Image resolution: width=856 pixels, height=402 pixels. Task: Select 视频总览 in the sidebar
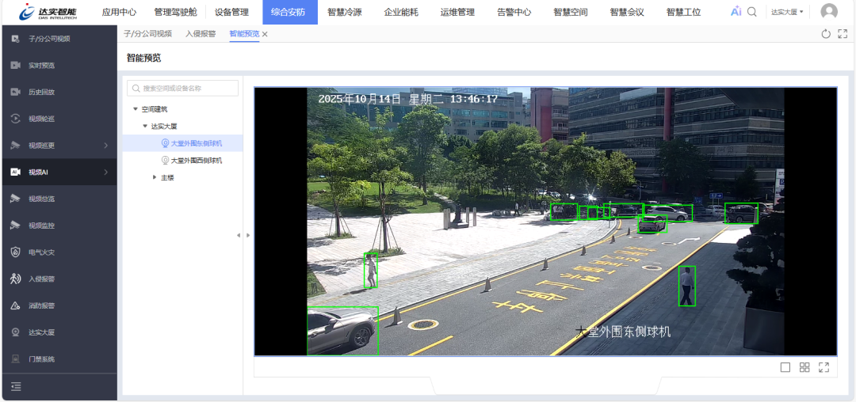tap(59, 199)
